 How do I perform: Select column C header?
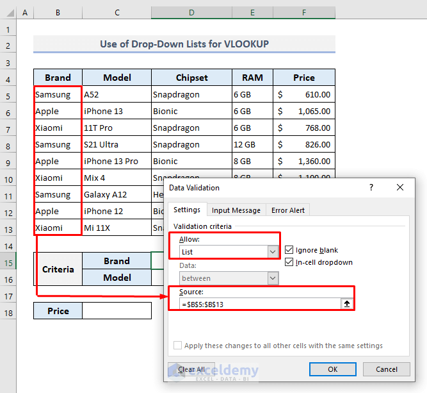pyautogui.click(x=117, y=13)
